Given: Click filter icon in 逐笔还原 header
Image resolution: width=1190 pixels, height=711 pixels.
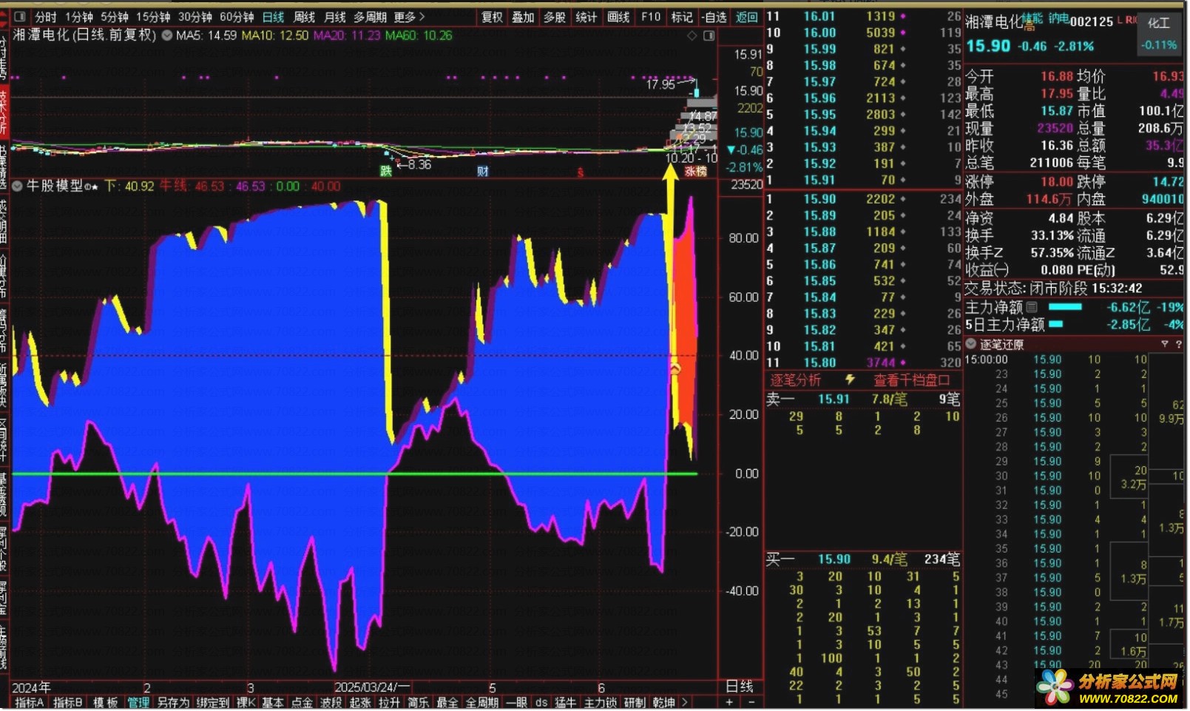Looking at the screenshot, I should click(x=1165, y=344).
